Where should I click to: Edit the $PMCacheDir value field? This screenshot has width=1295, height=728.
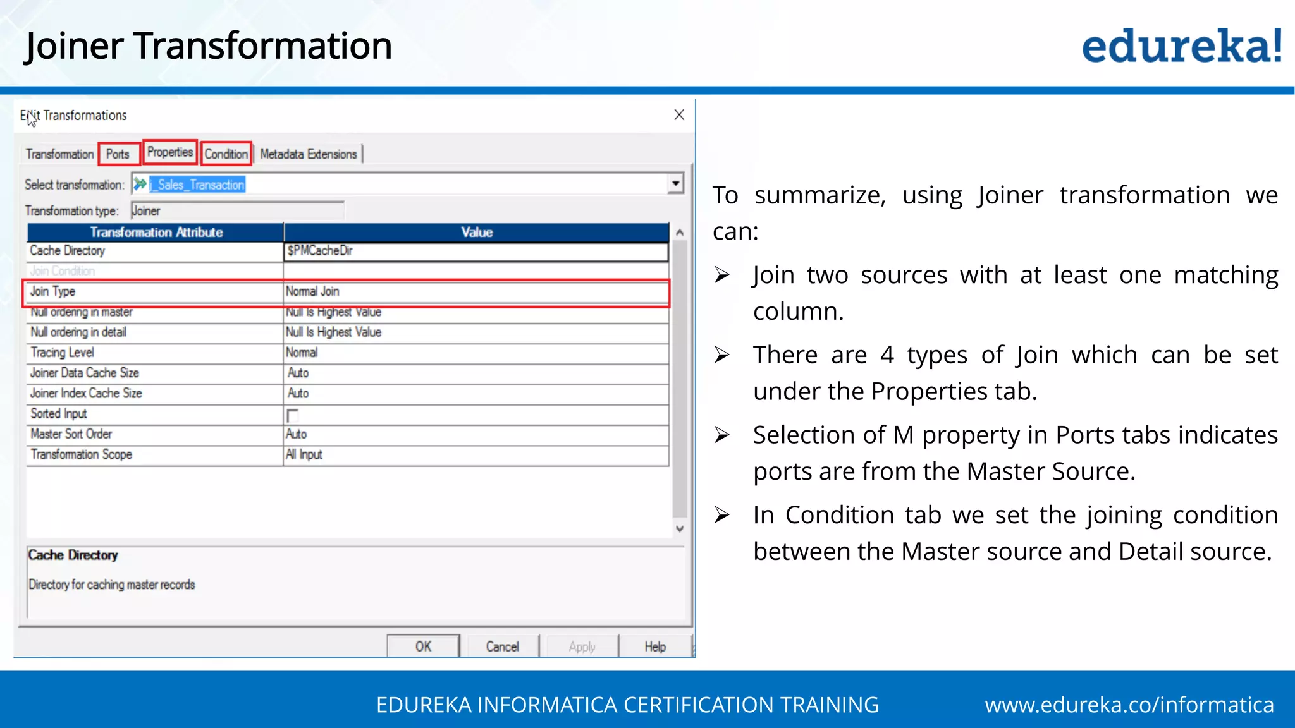point(476,251)
